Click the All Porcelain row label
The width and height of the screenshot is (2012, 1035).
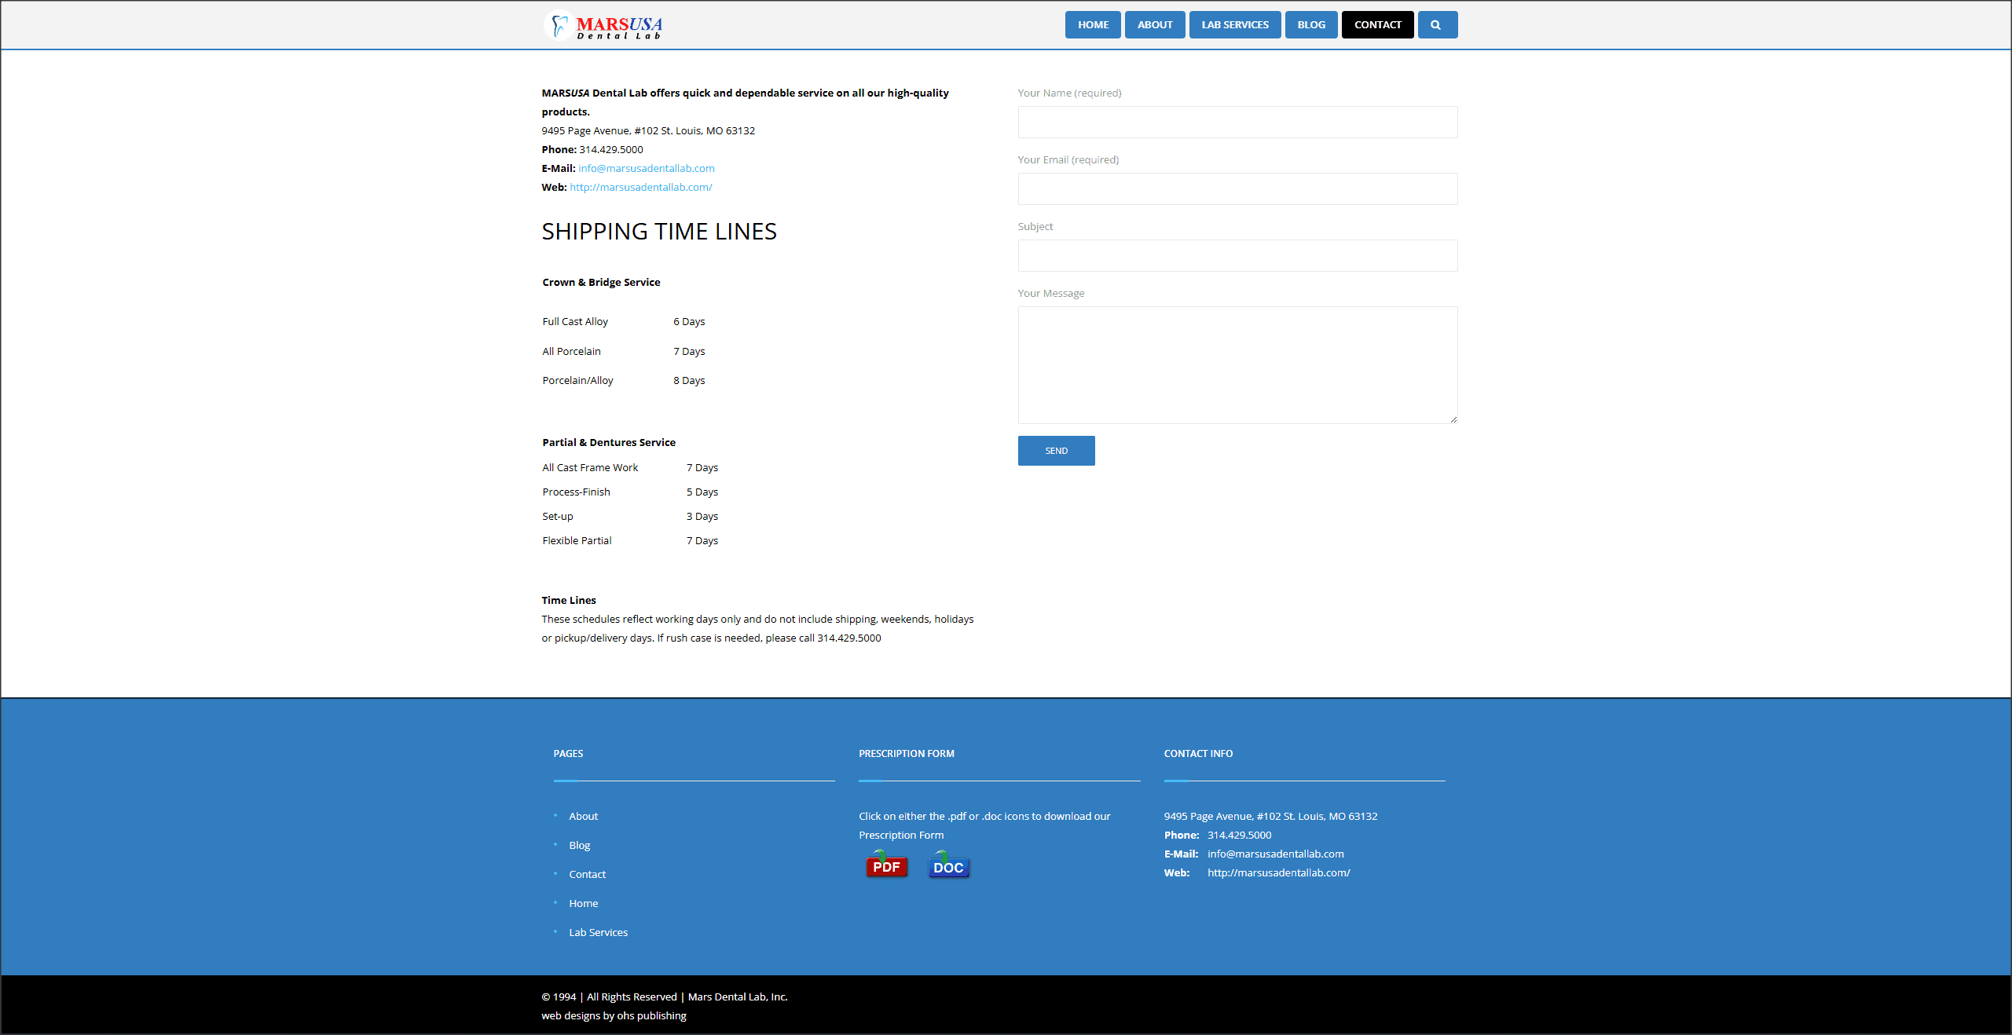(x=571, y=352)
